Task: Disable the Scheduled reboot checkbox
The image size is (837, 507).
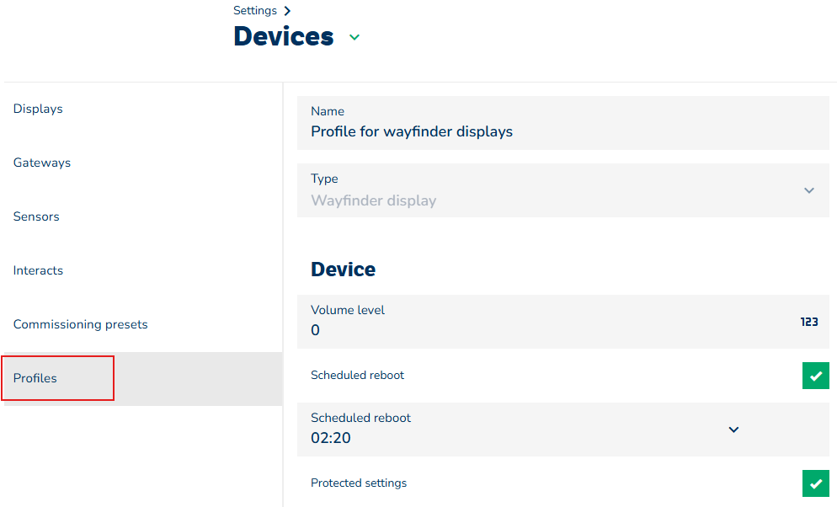Action: coord(814,376)
